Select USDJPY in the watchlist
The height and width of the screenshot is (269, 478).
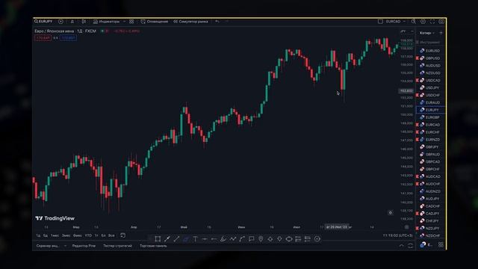click(430, 88)
